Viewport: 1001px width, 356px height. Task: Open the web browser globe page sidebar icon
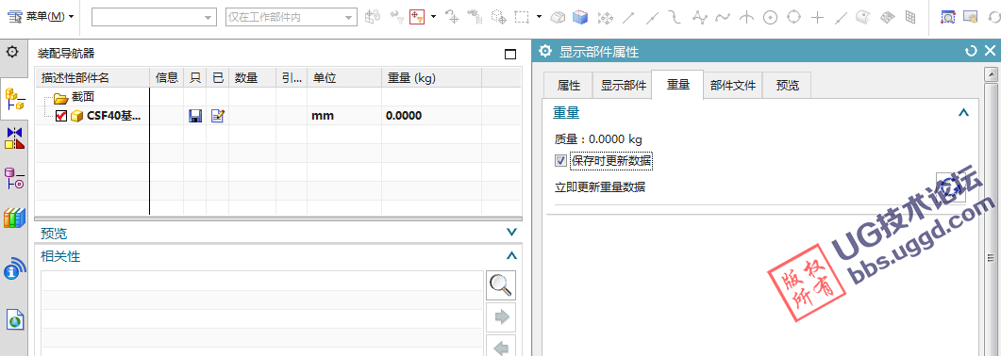pyautogui.click(x=15, y=318)
